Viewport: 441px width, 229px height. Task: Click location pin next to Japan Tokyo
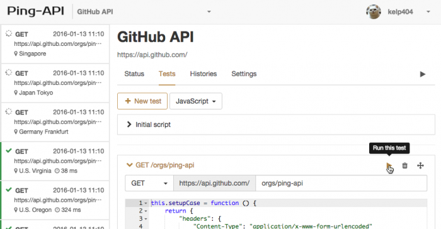click(x=16, y=92)
